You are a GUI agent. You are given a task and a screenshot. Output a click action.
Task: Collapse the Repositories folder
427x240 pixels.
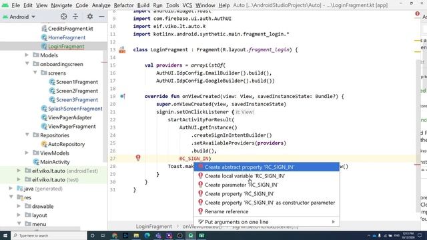pyautogui.click(x=27, y=135)
